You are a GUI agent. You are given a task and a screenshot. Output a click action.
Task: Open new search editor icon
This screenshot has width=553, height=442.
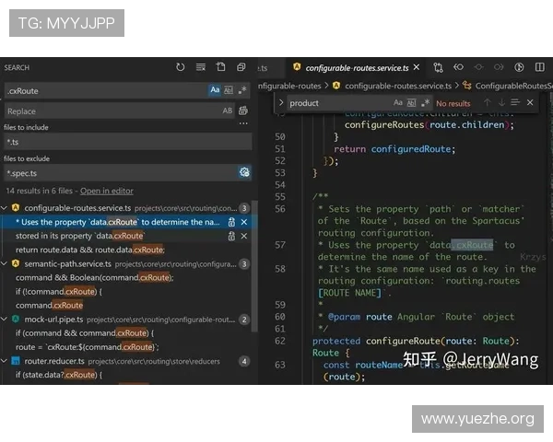221,67
